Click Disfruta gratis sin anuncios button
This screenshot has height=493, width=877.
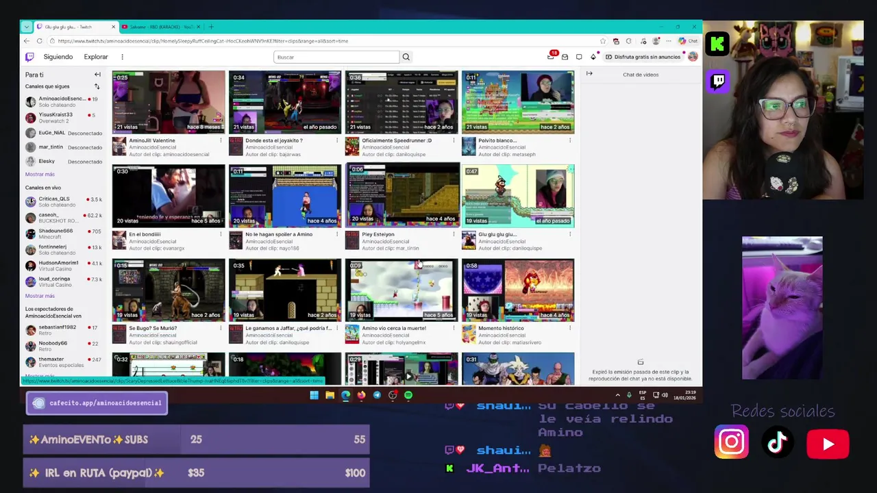(x=643, y=57)
